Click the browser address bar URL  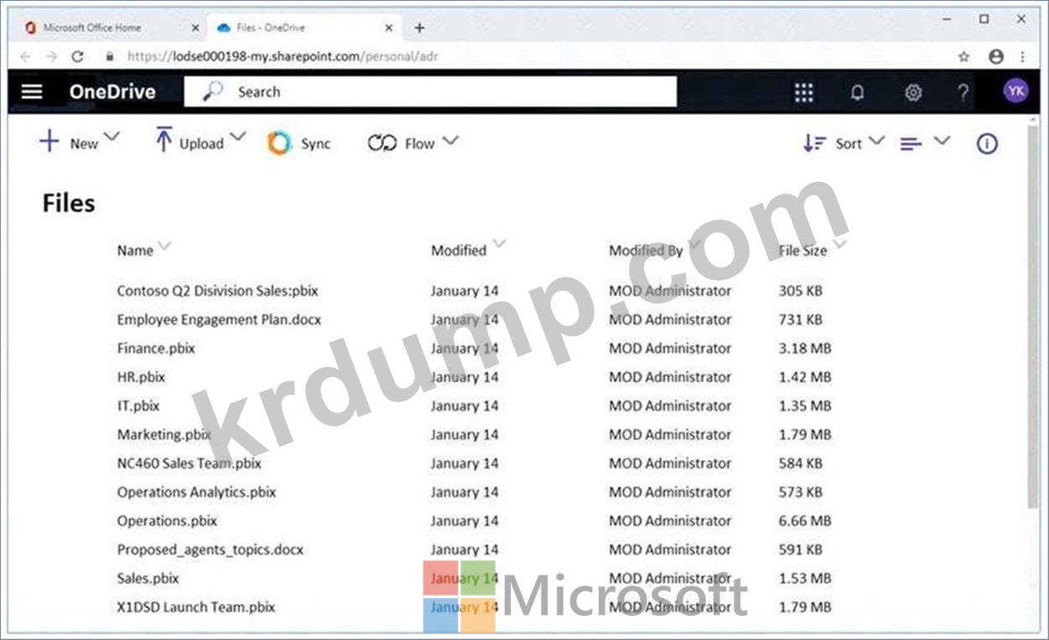pyautogui.click(x=283, y=56)
